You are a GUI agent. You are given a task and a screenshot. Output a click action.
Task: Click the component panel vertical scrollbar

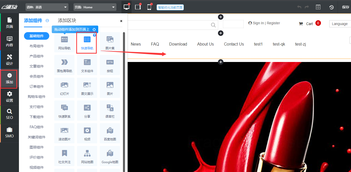(x=124, y=101)
